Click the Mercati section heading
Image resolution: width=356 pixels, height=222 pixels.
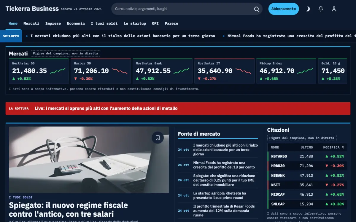(x=18, y=54)
